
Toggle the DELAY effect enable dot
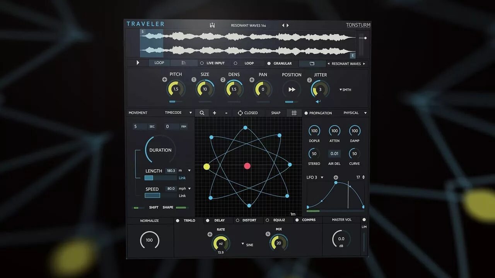point(208,220)
